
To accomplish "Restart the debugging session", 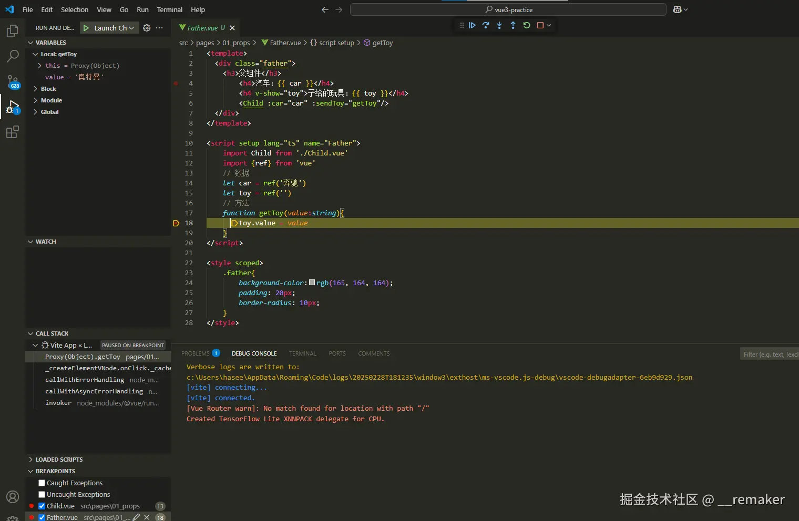I will [527, 25].
